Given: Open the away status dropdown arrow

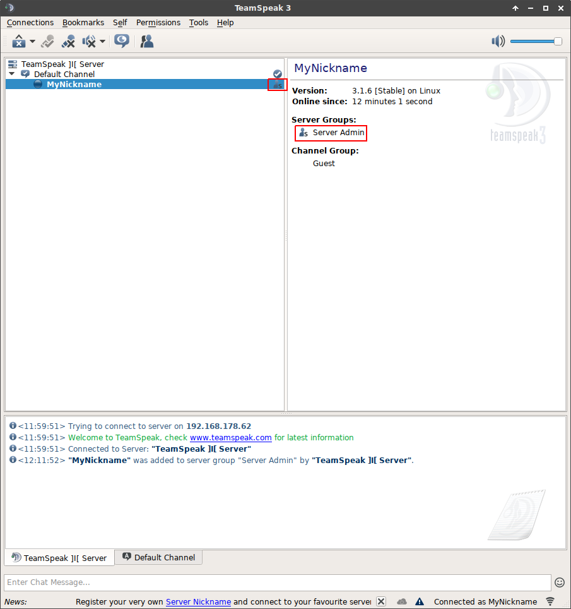Looking at the screenshot, I should point(32,42).
